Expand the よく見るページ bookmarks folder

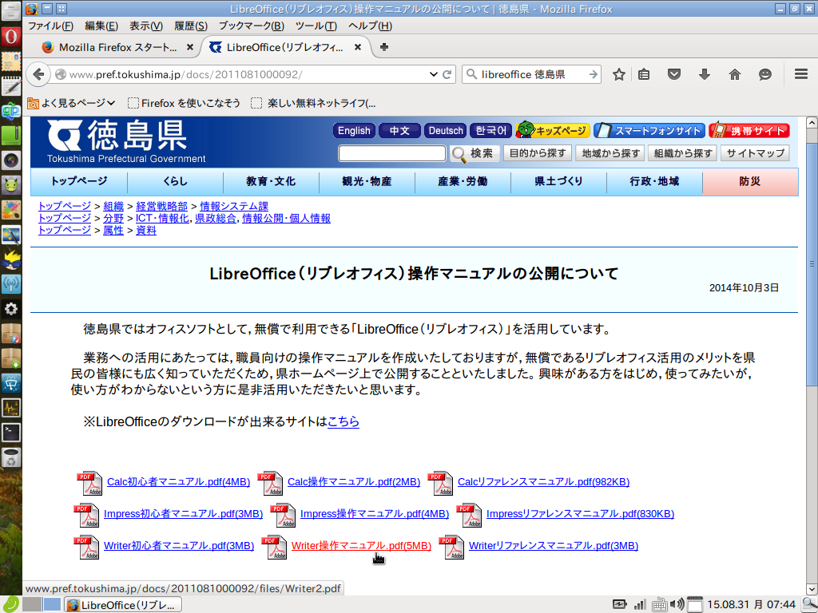coord(71,103)
